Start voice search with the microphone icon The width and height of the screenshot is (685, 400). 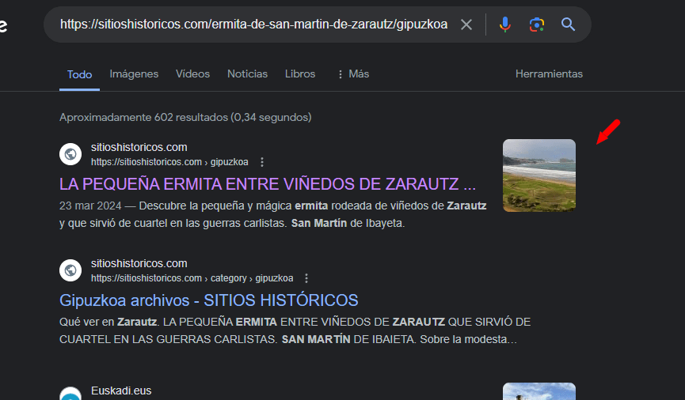coord(504,25)
